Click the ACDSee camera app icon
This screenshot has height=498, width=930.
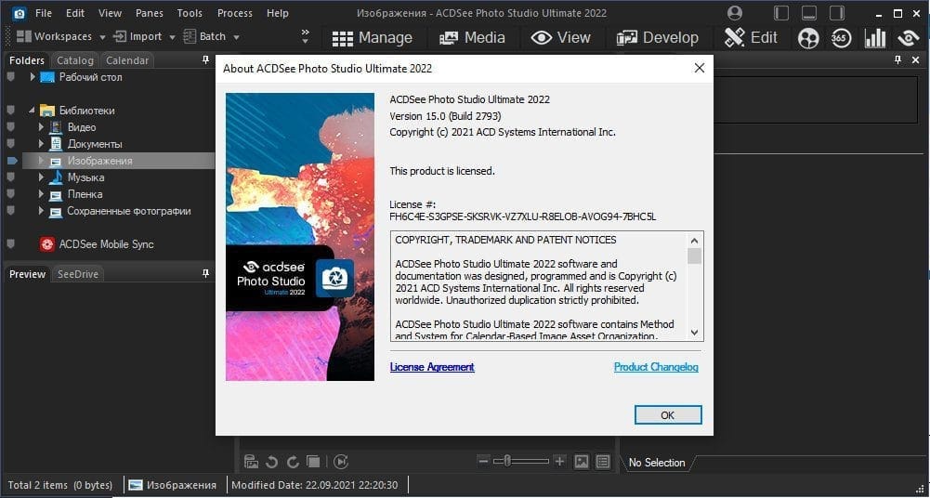pyautogui.click(x=19, y=12)
